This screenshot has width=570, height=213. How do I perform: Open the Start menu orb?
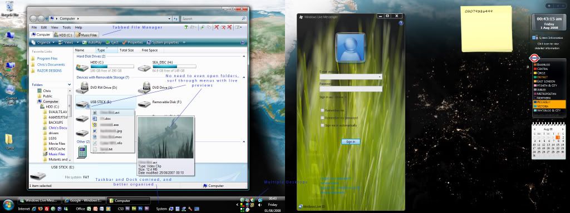point(8,205)
